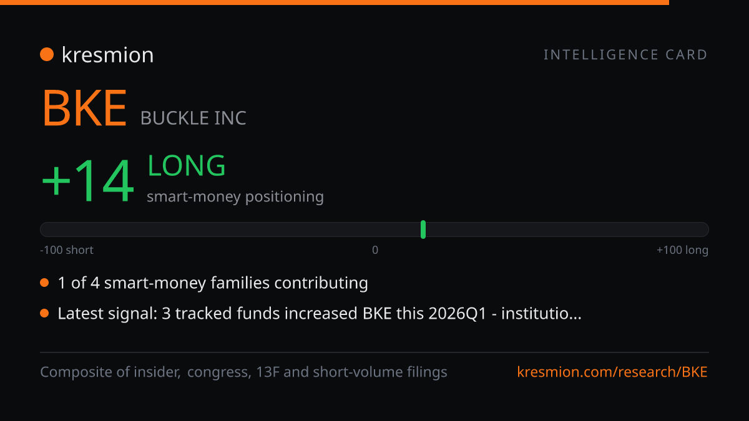
Task: Click the green positioning slider marker
Action: coord(423,230)
